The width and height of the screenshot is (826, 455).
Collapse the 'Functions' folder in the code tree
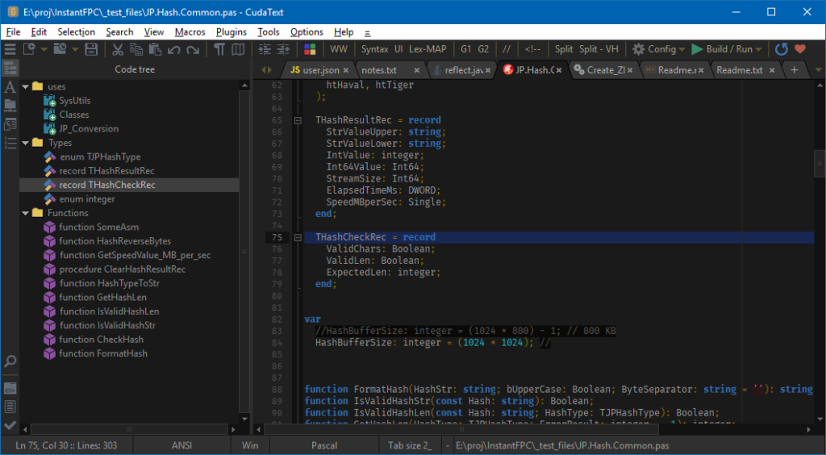[26, 213]
